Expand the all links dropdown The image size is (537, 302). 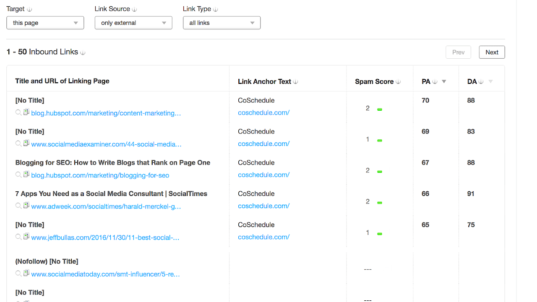(222, 23)
